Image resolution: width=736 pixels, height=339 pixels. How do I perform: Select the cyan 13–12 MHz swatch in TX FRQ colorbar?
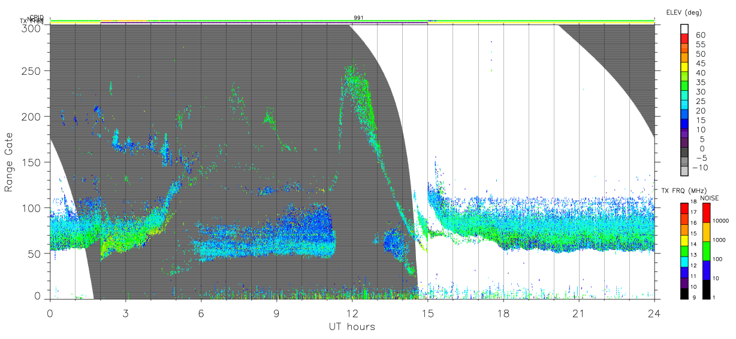click(684, 261)
